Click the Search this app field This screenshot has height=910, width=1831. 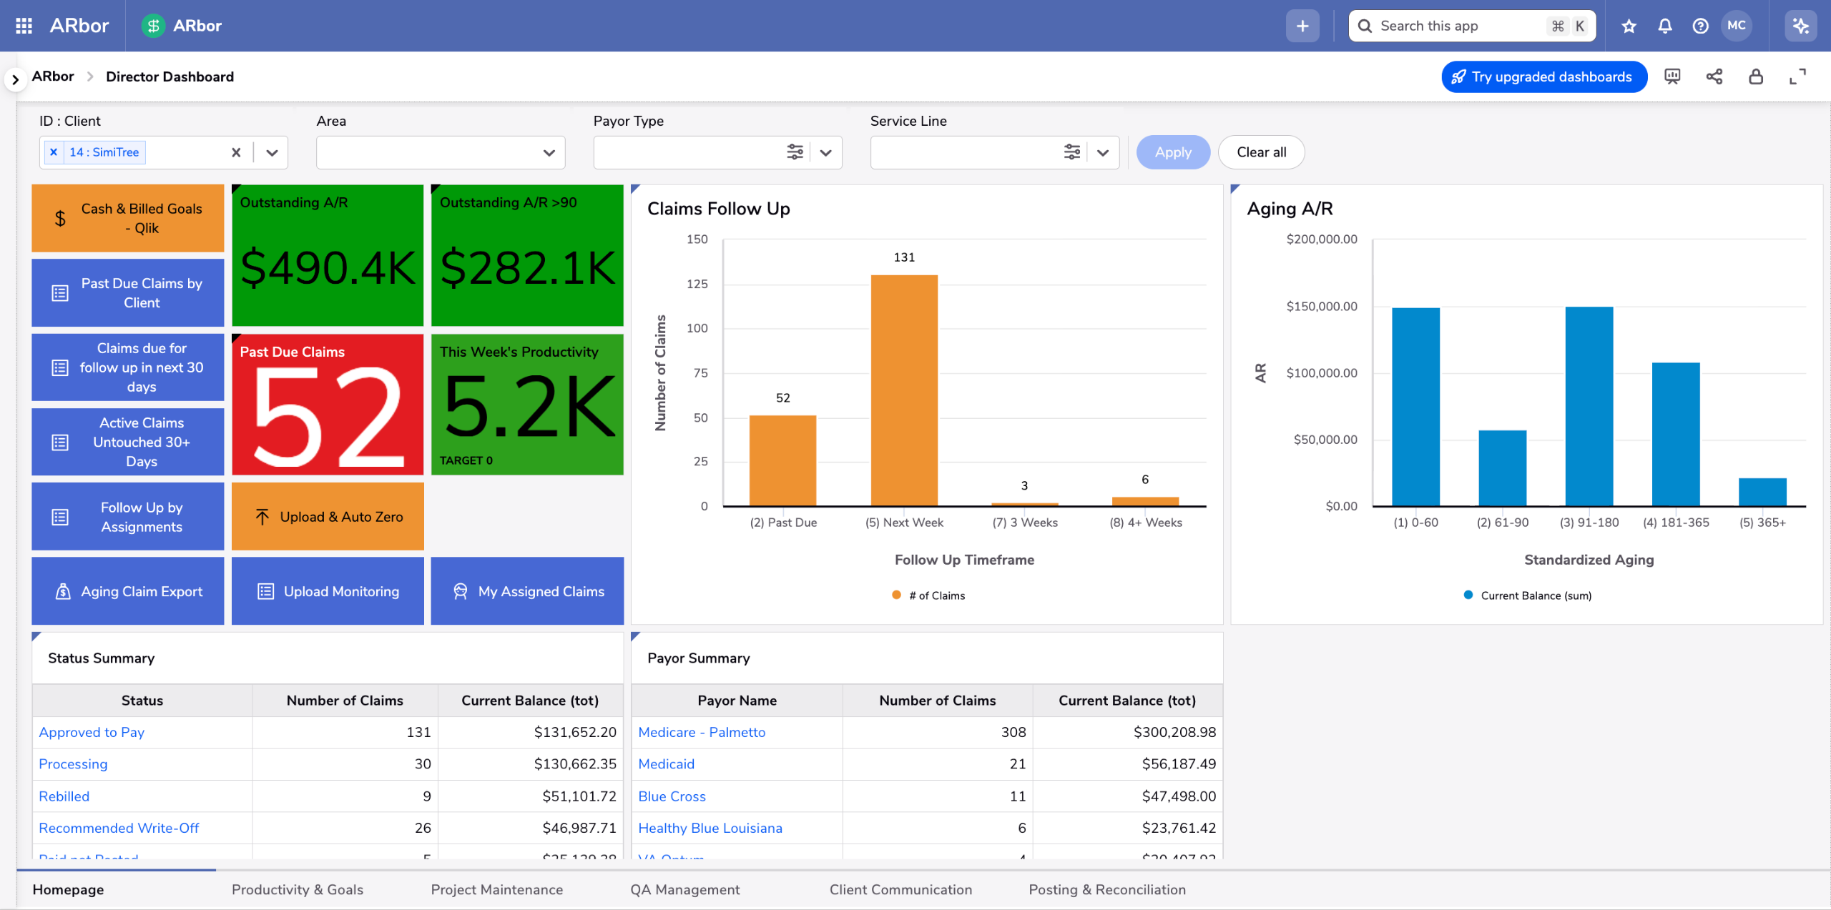(x=1472, y=26)
